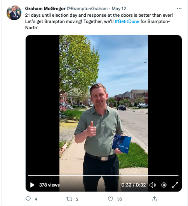Follow the #GetitDone hashtag
Image resolution: width=188 pixels, height=206 pixels.
127,21
